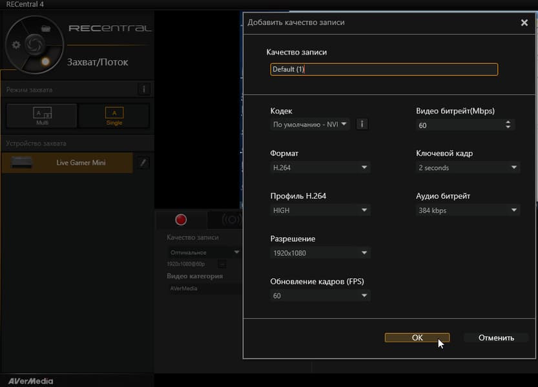The image size is (538, 387).
Task: Select Live Gamer Mini capture device
Action: [x=67, y=163]
